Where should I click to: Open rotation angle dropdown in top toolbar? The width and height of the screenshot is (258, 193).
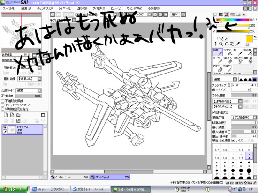[x=149, y=15]
